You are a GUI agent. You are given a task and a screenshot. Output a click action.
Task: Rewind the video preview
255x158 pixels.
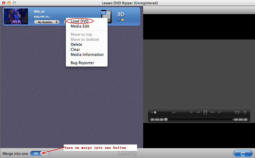(198, 112)
